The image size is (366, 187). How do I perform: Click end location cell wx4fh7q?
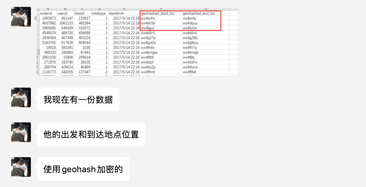coord(206,48)
